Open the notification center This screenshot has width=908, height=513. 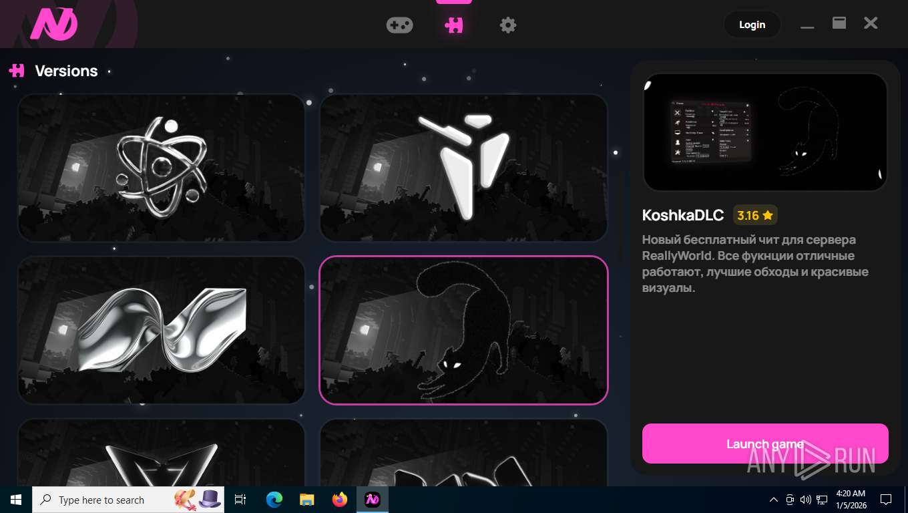coord(886,500)
